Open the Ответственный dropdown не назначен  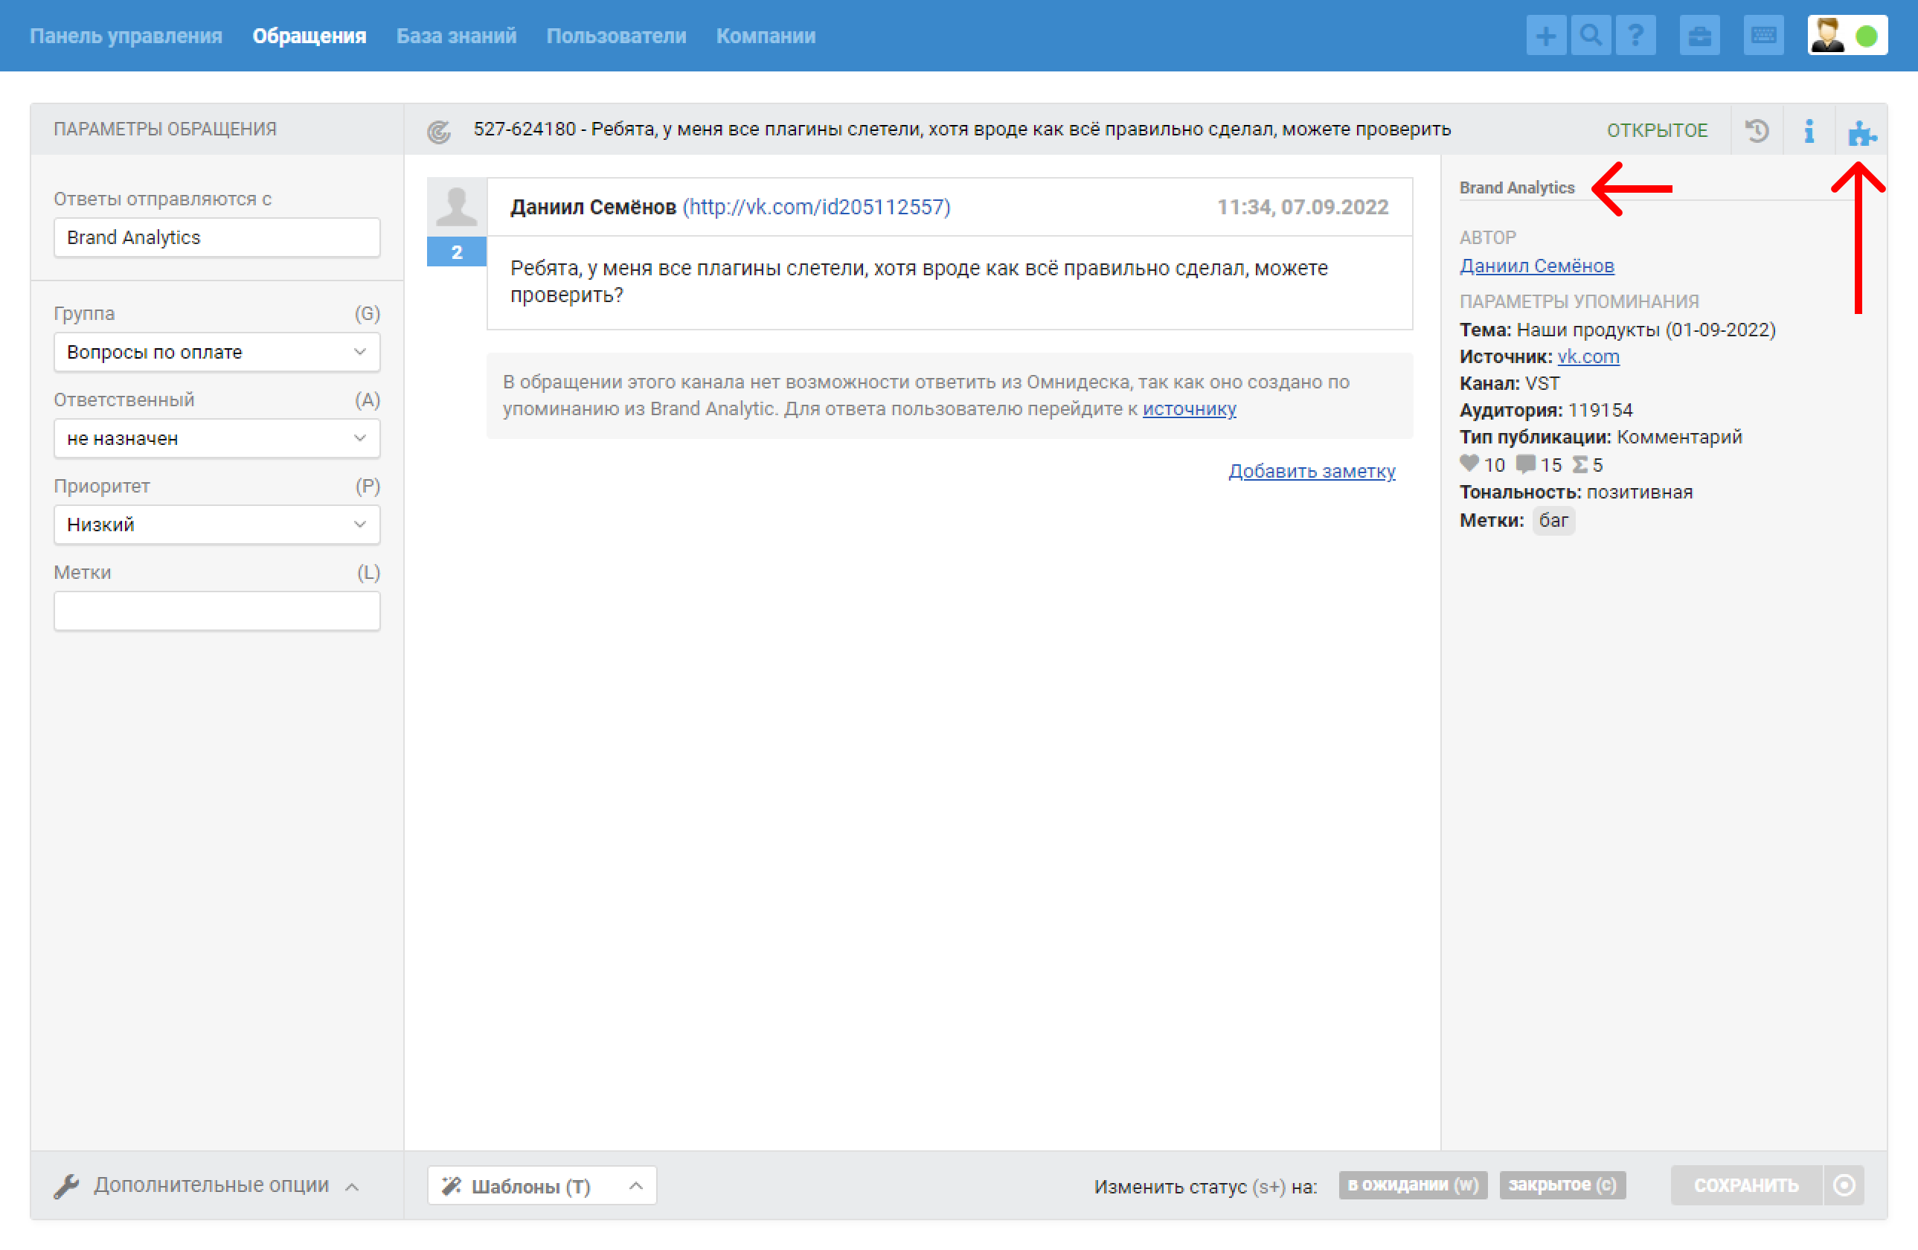coord(217,438)
